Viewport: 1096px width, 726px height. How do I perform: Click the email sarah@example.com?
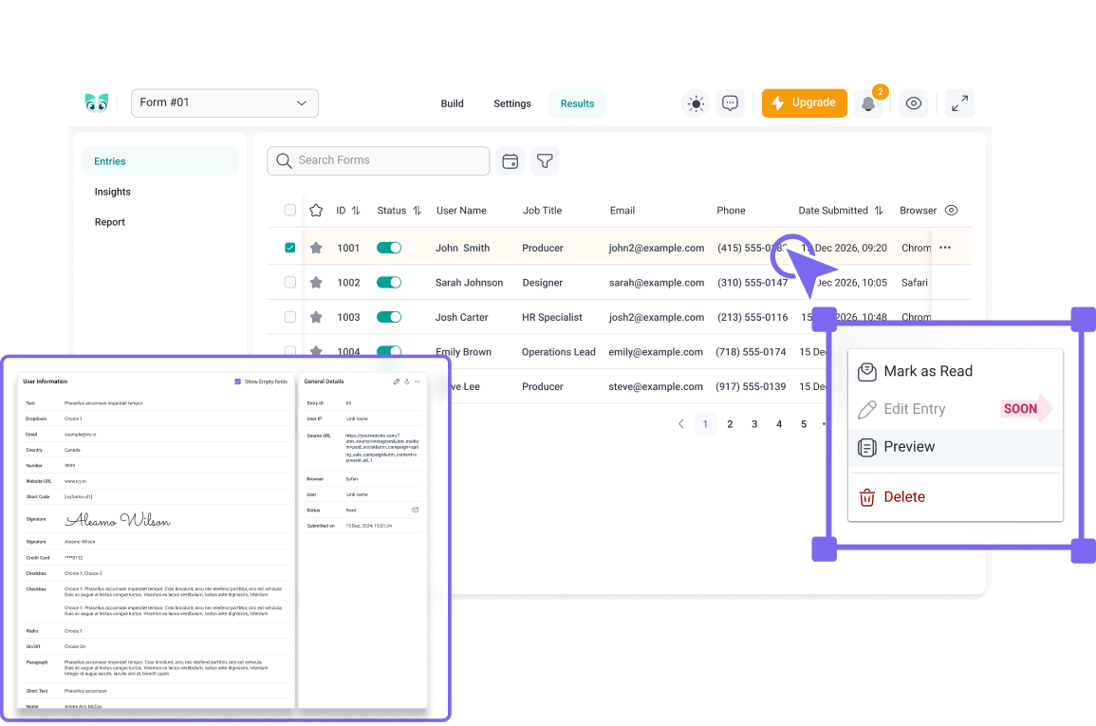pyautogui.click(x=657, y=282)
